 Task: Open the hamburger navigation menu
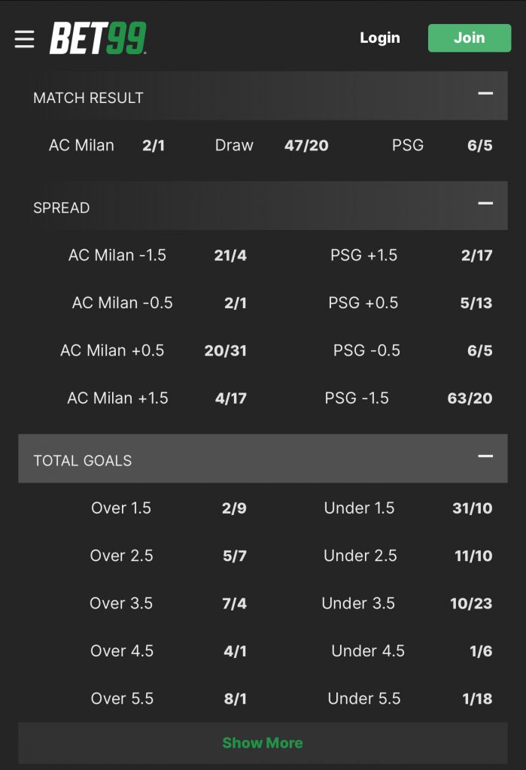click(25, 39)
